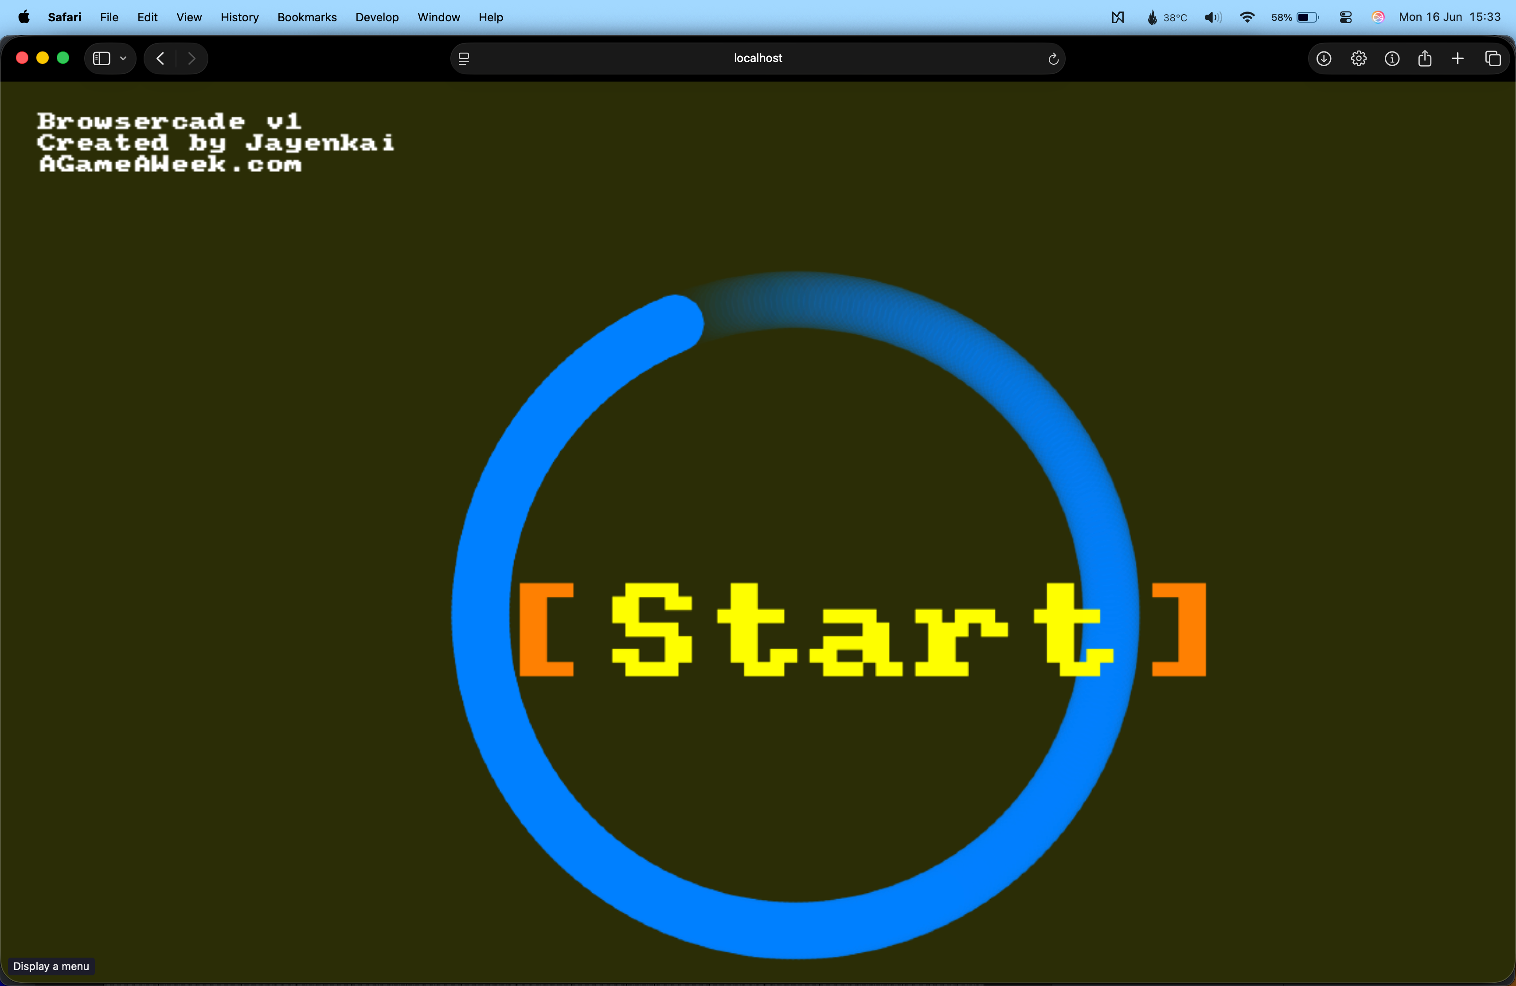Screen dimensions: 1516x986
Task: Click the info circle toolbar icon
Action: click(x=1392, y=59)
